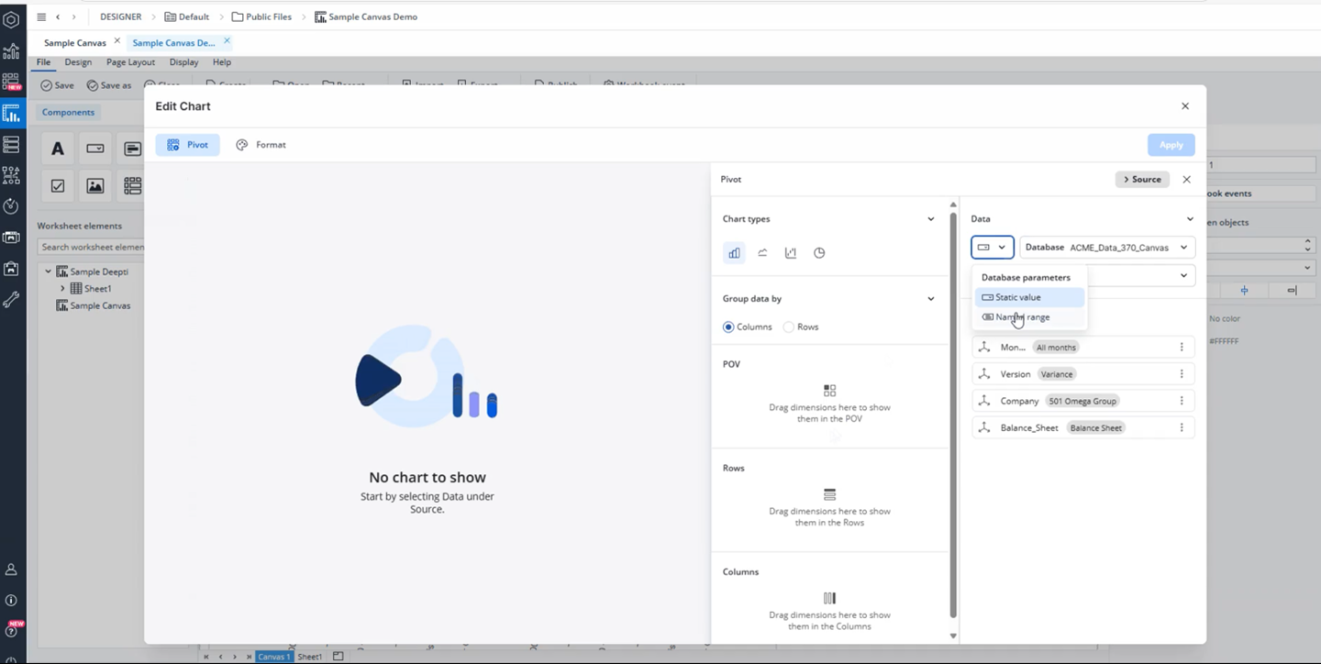The image size is (1321, 664).
Task: Open the Database ACME_Data_370_Canvas dropdown
Action: (1107, 248)
